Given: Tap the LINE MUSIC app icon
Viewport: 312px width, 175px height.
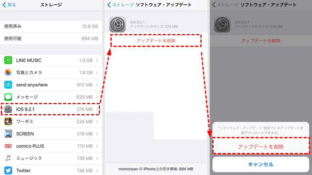Looking at the screenshot, I should (8, 60).
